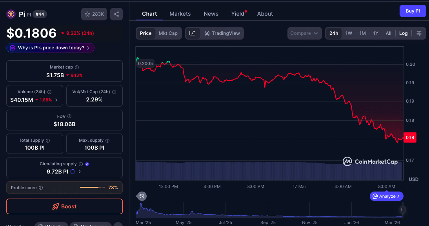Click the FDV info icon

click(x=69, y=116)
